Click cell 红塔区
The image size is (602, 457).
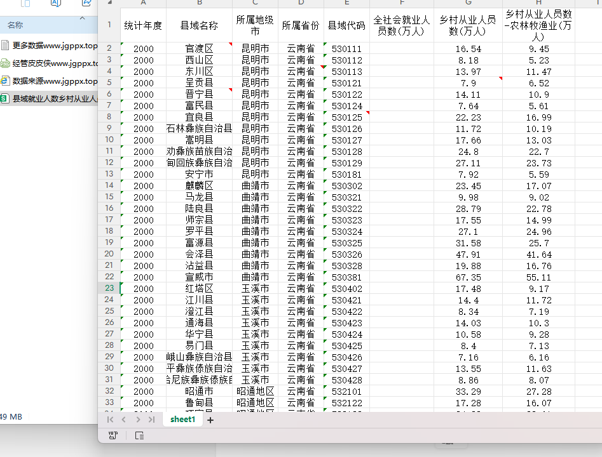199,288
